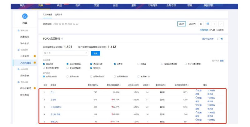Open 相关词 for keyword 三七云南文山
The width and height of the screenshot is (250, 127).
(x=210, y=109)
